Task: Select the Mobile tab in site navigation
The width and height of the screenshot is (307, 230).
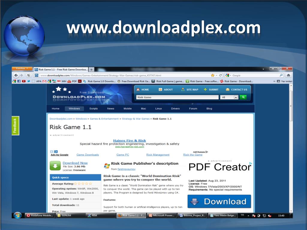Action: pyautogui.click(x=127, y=108)
